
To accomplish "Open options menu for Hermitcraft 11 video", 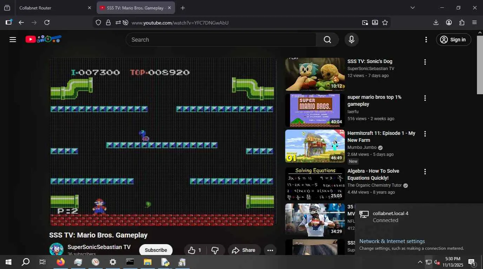I will (425, 134).
